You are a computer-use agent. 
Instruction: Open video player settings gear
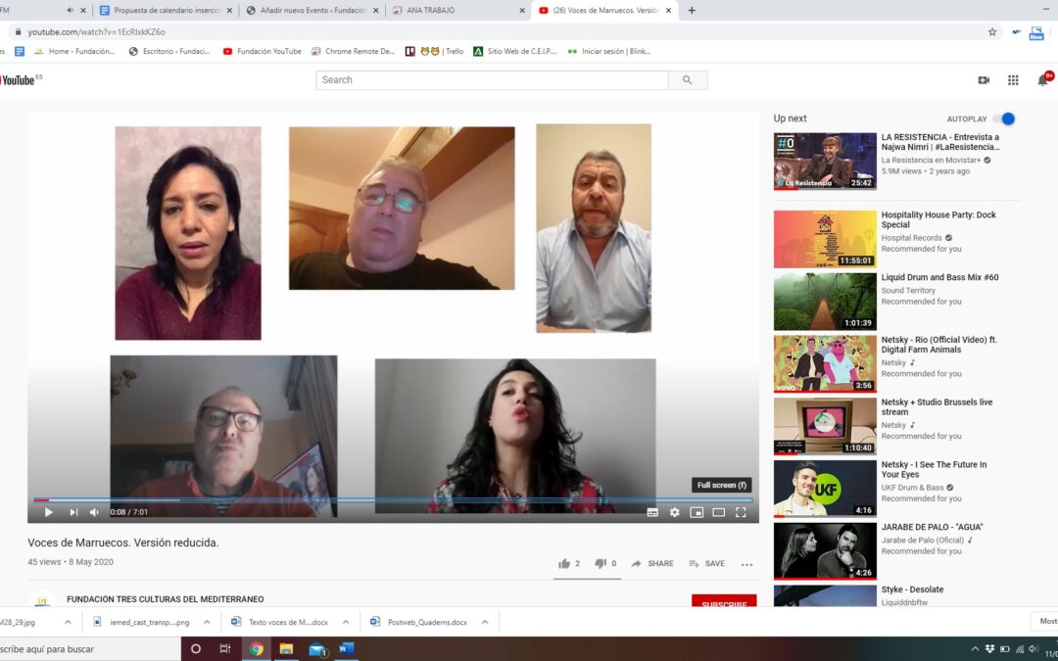[675, 512]
